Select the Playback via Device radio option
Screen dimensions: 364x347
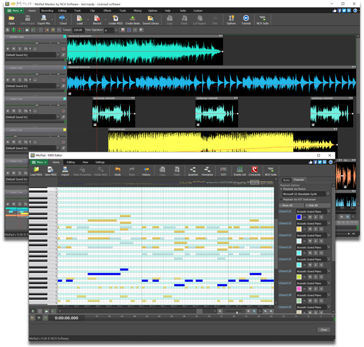point(281,189)
